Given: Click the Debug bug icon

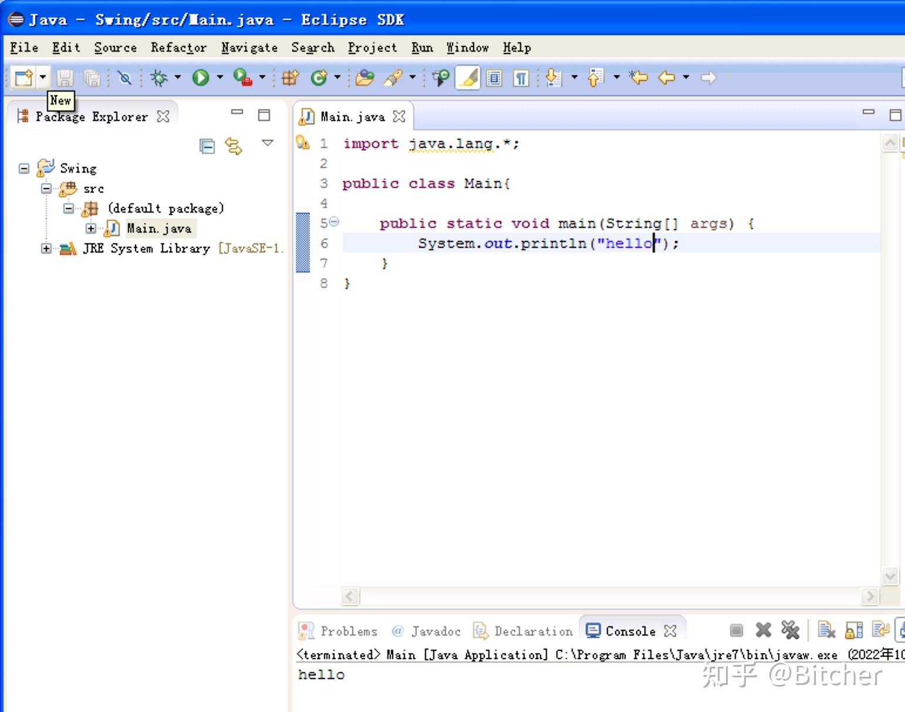Looking at the screenshot, I should 158,78.
